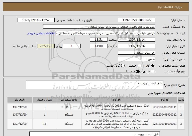Click the date 1397/12/20 in row two

point(20,115)
